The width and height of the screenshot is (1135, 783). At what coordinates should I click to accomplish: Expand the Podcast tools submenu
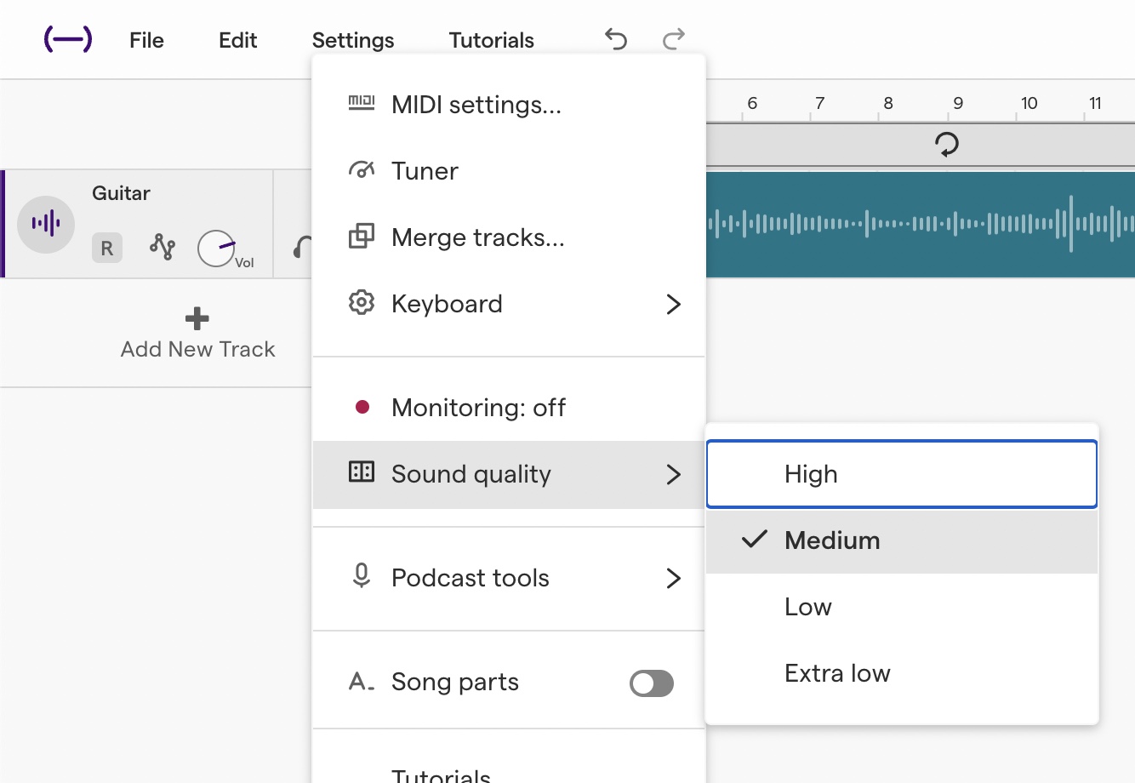(x=673, y=578)
